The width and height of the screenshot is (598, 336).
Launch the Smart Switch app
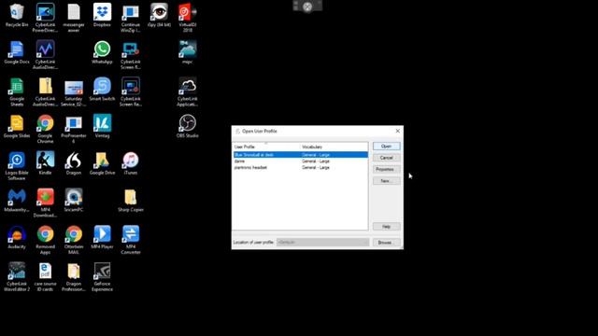click(x=102, y=90)
